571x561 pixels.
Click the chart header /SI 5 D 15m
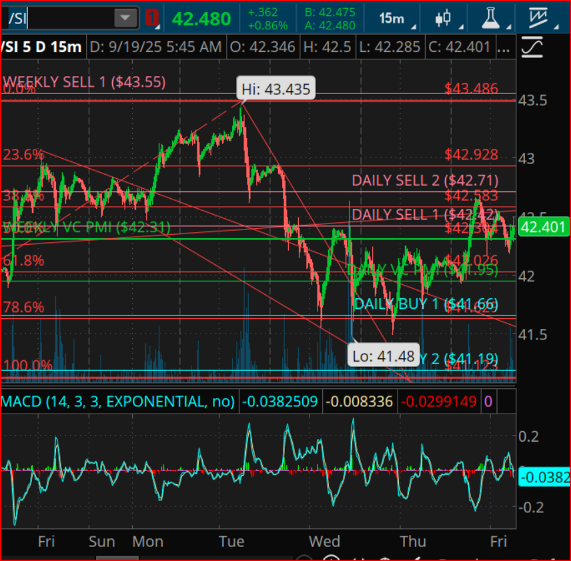coord(41,47)
